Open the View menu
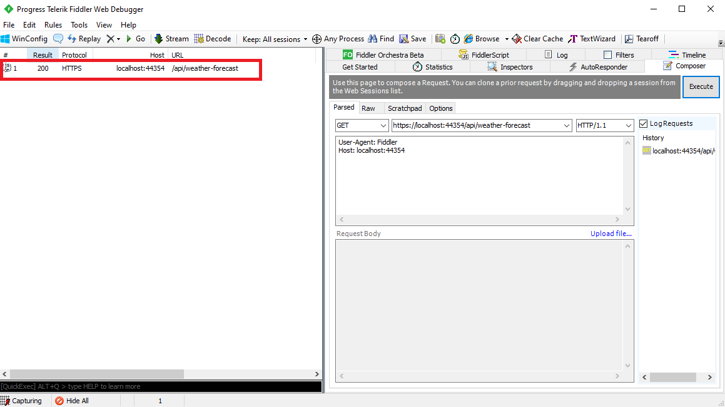The image size is (725, 407). (x=104, y=25)
